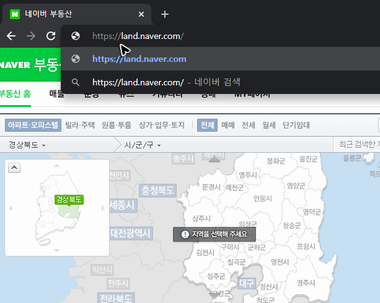
Task: Select 울릉군 on the map
Action: click(x=352, y=158)
